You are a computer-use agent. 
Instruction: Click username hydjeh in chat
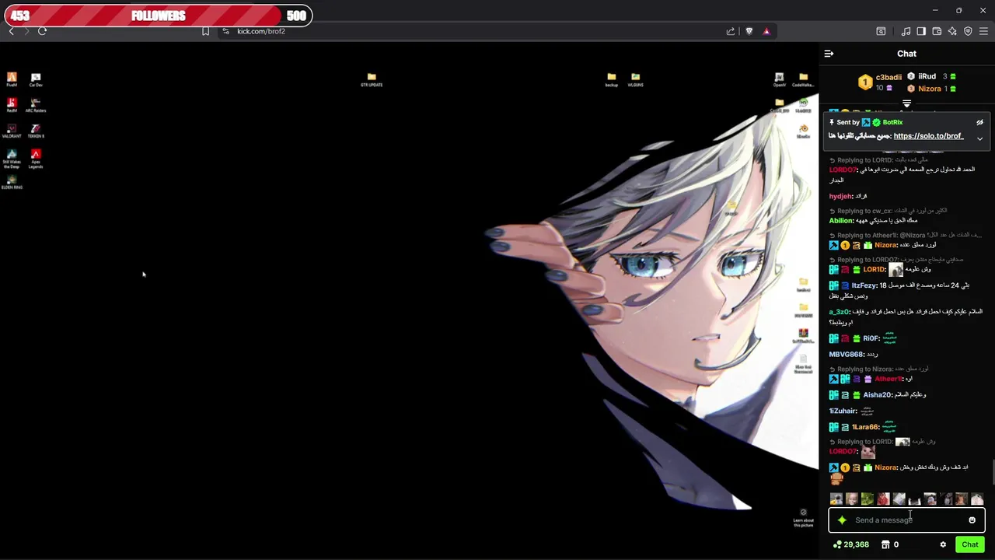click(x=840, y=196)
